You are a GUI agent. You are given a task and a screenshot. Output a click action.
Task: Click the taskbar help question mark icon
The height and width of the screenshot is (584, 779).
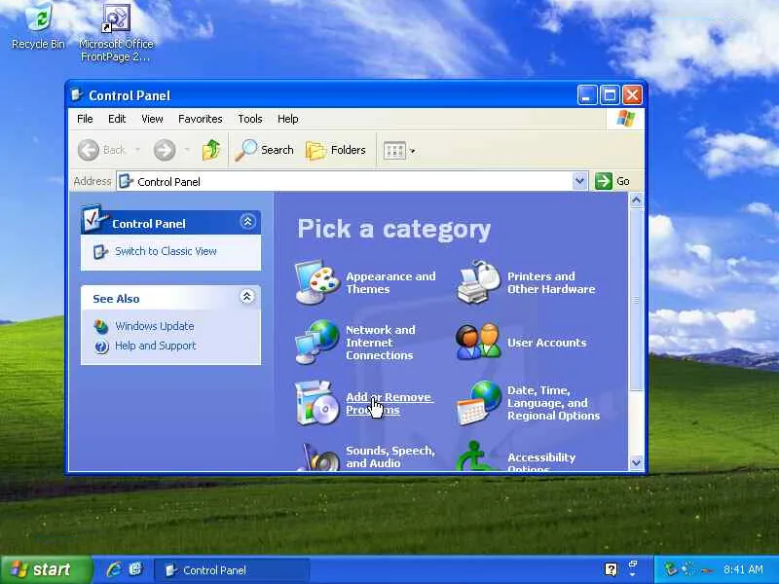pyautogui.click(x=611, y=569)
